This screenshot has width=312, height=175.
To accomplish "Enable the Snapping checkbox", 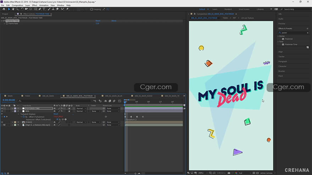I will pos(91,9).
